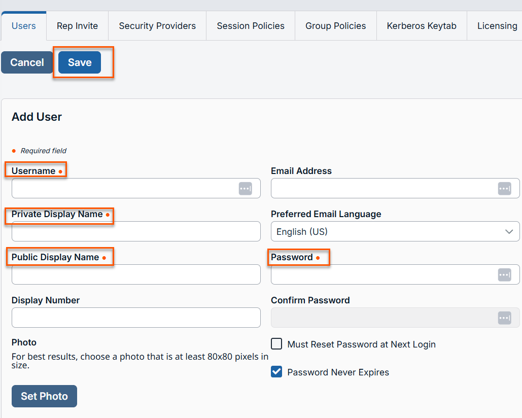Screen dimensions: 522x418
Task: Switch to the Licensing tab
Action: [497, 26]
